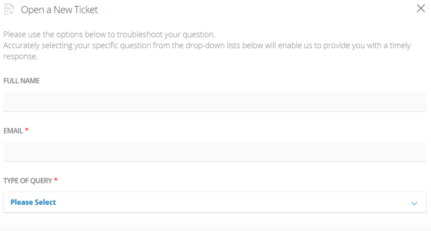Screen dimensions: 431x231
Task: Select the Please Select placeholder text
Action: click(x=33, y=202)
